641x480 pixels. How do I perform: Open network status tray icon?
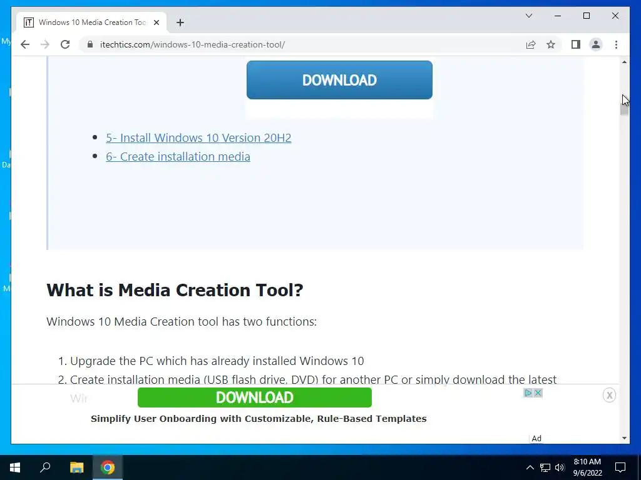tap(545, 467)
